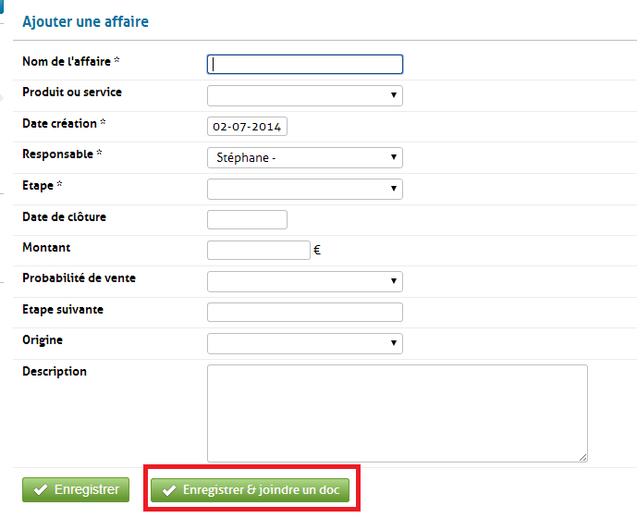637x518 pixels.
Task: Click inside the Description text area
Action: [x=397, y=413]
